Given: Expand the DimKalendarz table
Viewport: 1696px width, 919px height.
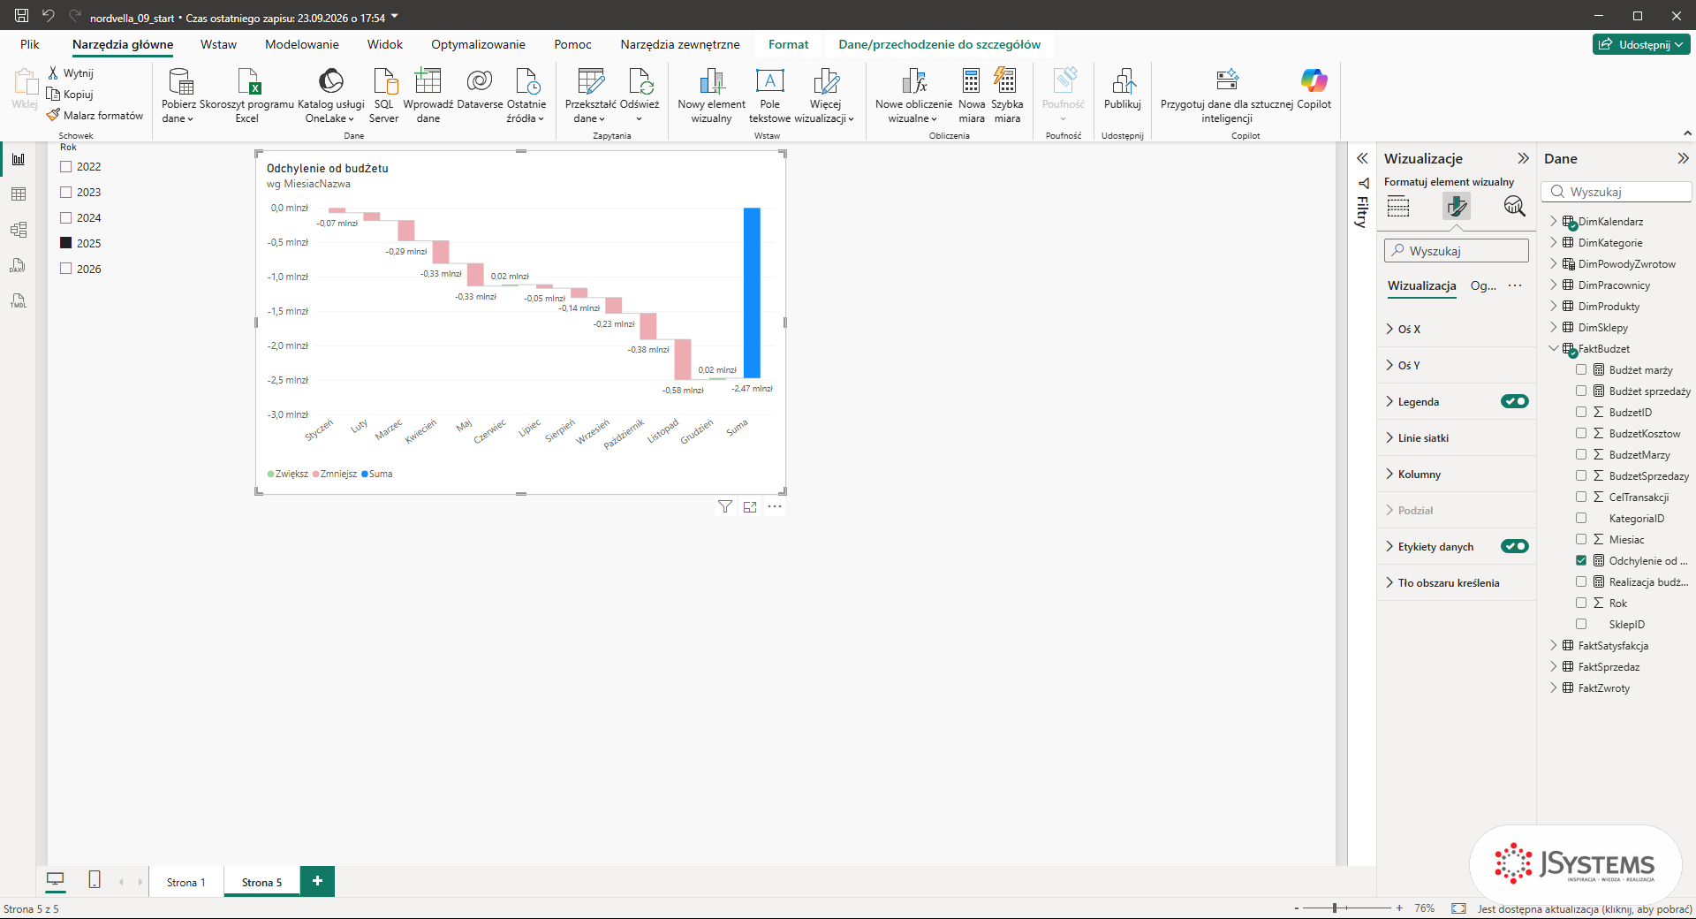Looking at the screenshot, I should [x=1554, y=222].
